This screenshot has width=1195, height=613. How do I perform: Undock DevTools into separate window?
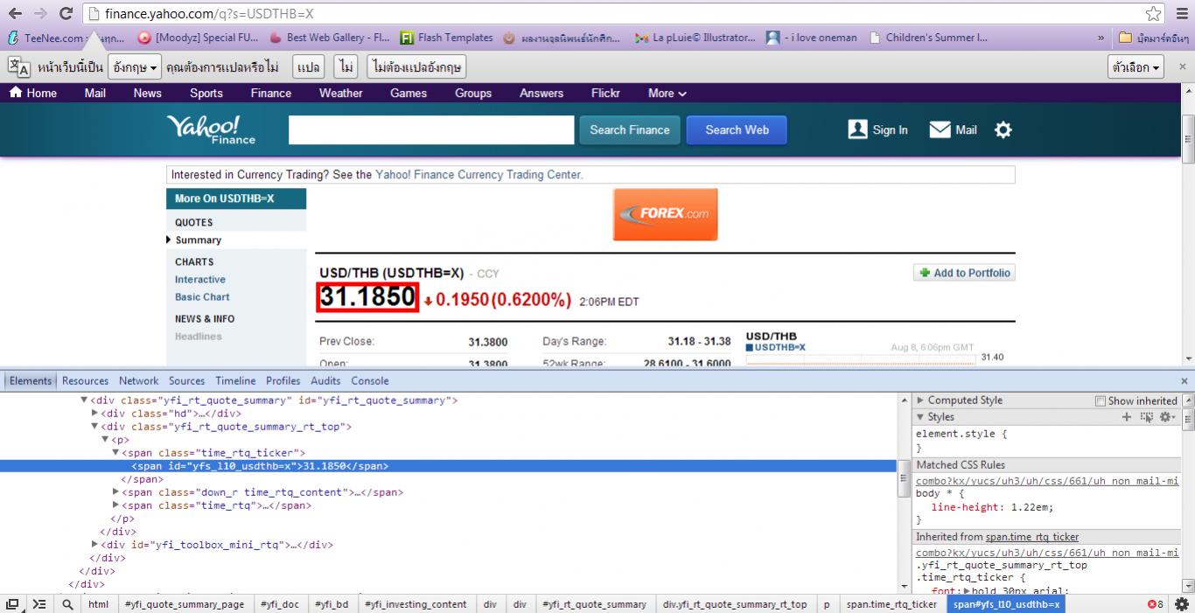[13, 604]
